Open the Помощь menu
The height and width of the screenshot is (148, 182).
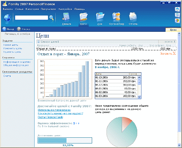point(80,9)
